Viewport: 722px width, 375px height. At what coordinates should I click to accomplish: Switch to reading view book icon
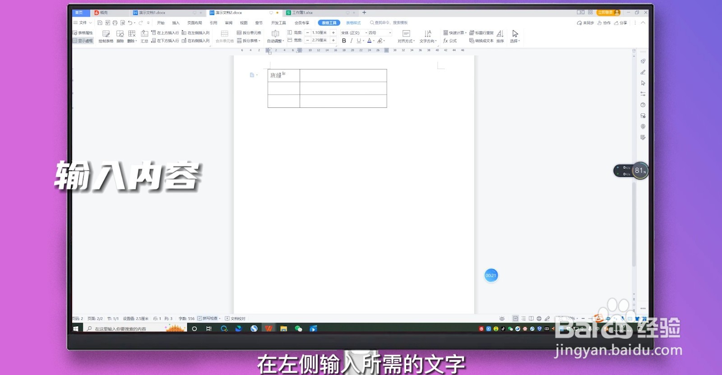click(x=531, y=319)
